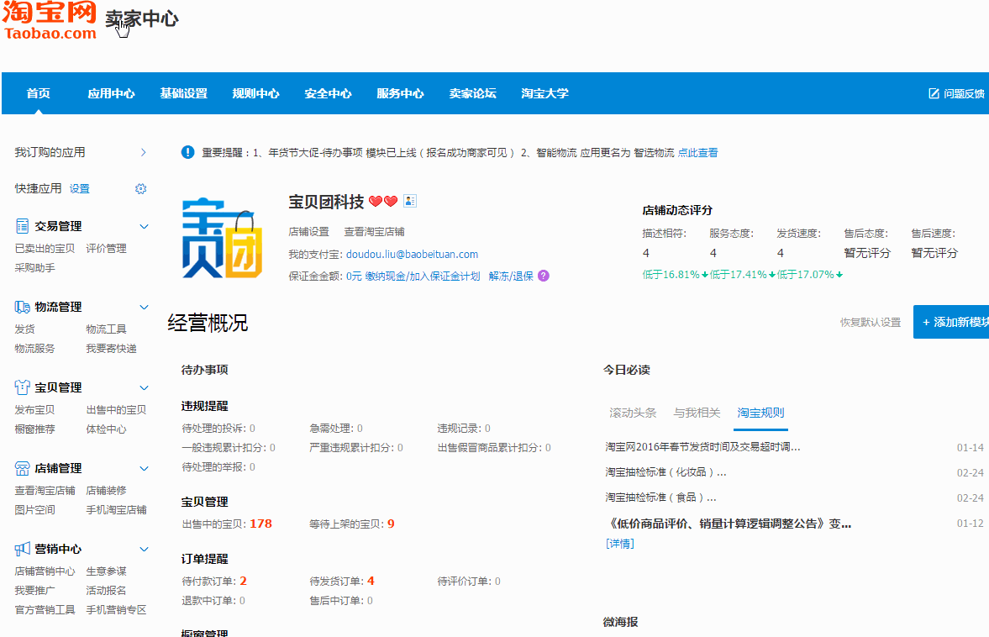Open 发布宝贝 in the sidebar
989x637 pixels.
(34, 410)
